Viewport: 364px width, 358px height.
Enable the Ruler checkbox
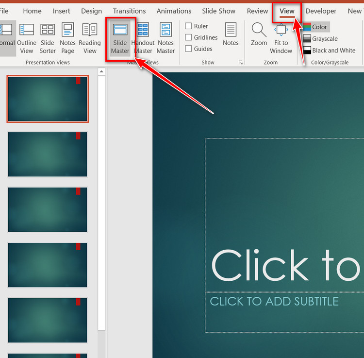tap(188, 26)
